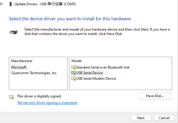Select Microsoft in the Manufacturer list
The height and width of the screenshot is (123, 178).
click(x=19, y=67)
